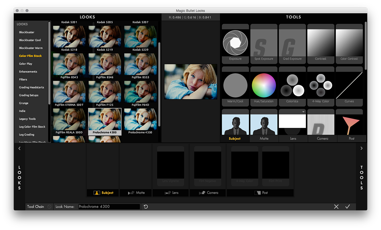Collapse the Looks drawer with left chevron

(x=19, y=148)
